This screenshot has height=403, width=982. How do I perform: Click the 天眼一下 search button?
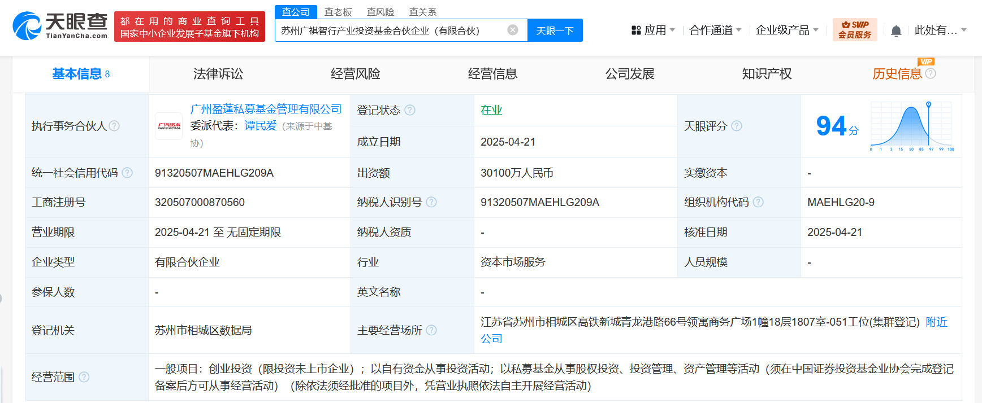[x=555, y=30]
